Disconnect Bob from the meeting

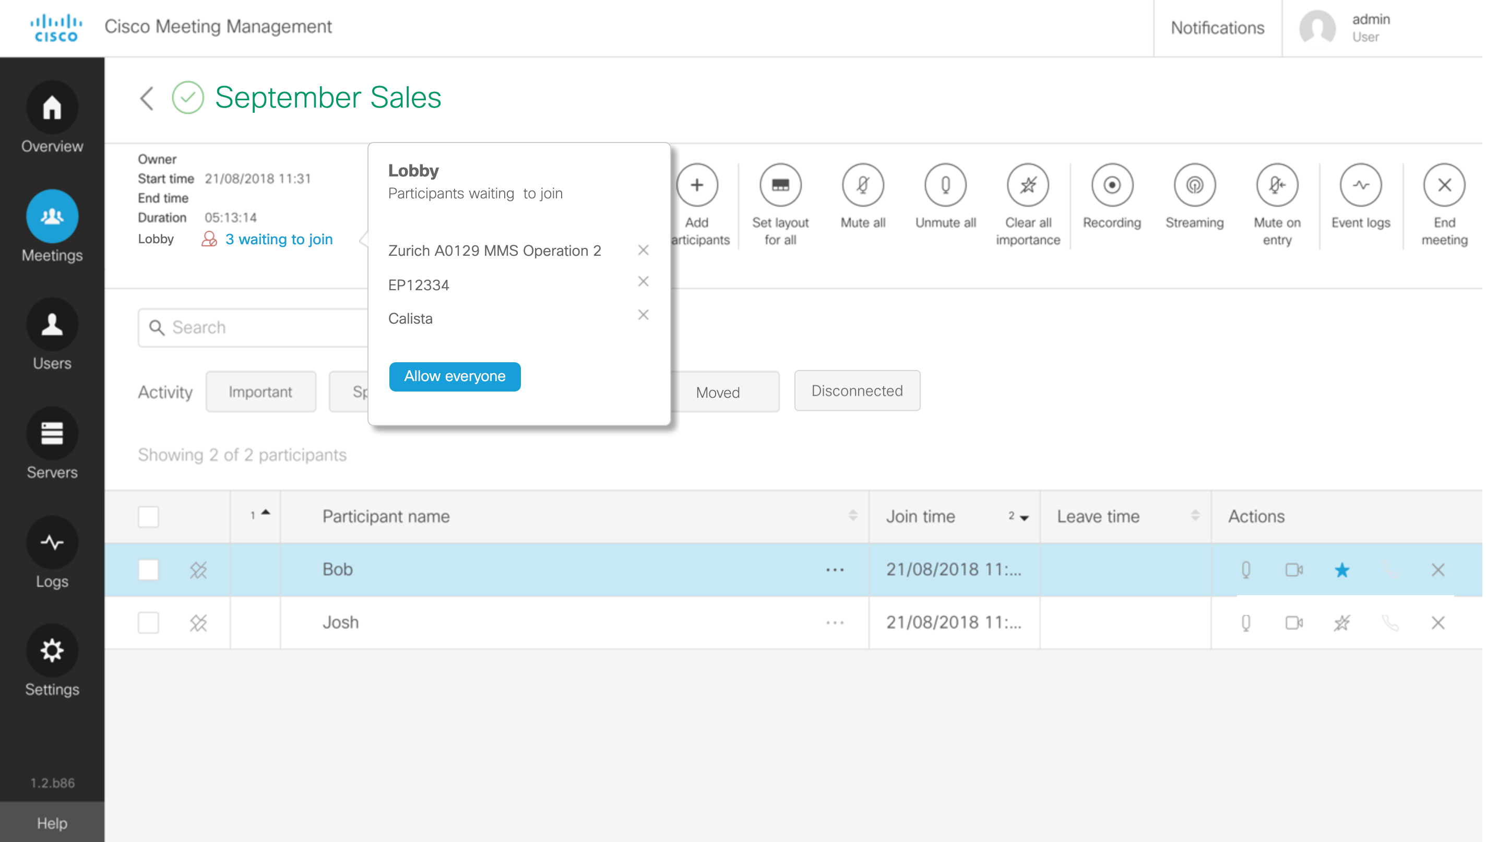point(1438,570)
